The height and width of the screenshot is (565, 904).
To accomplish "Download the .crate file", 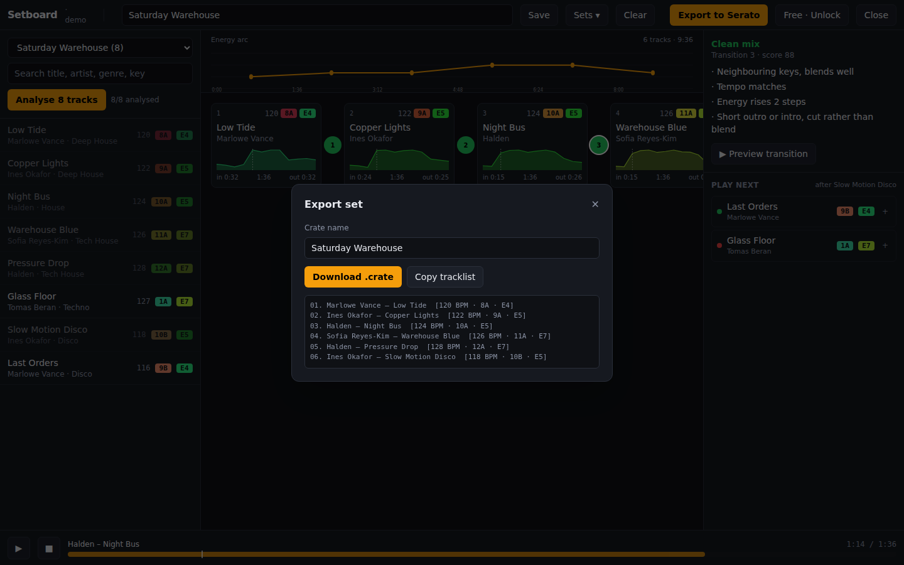I will pyautogui.click(x=353, y=277).
